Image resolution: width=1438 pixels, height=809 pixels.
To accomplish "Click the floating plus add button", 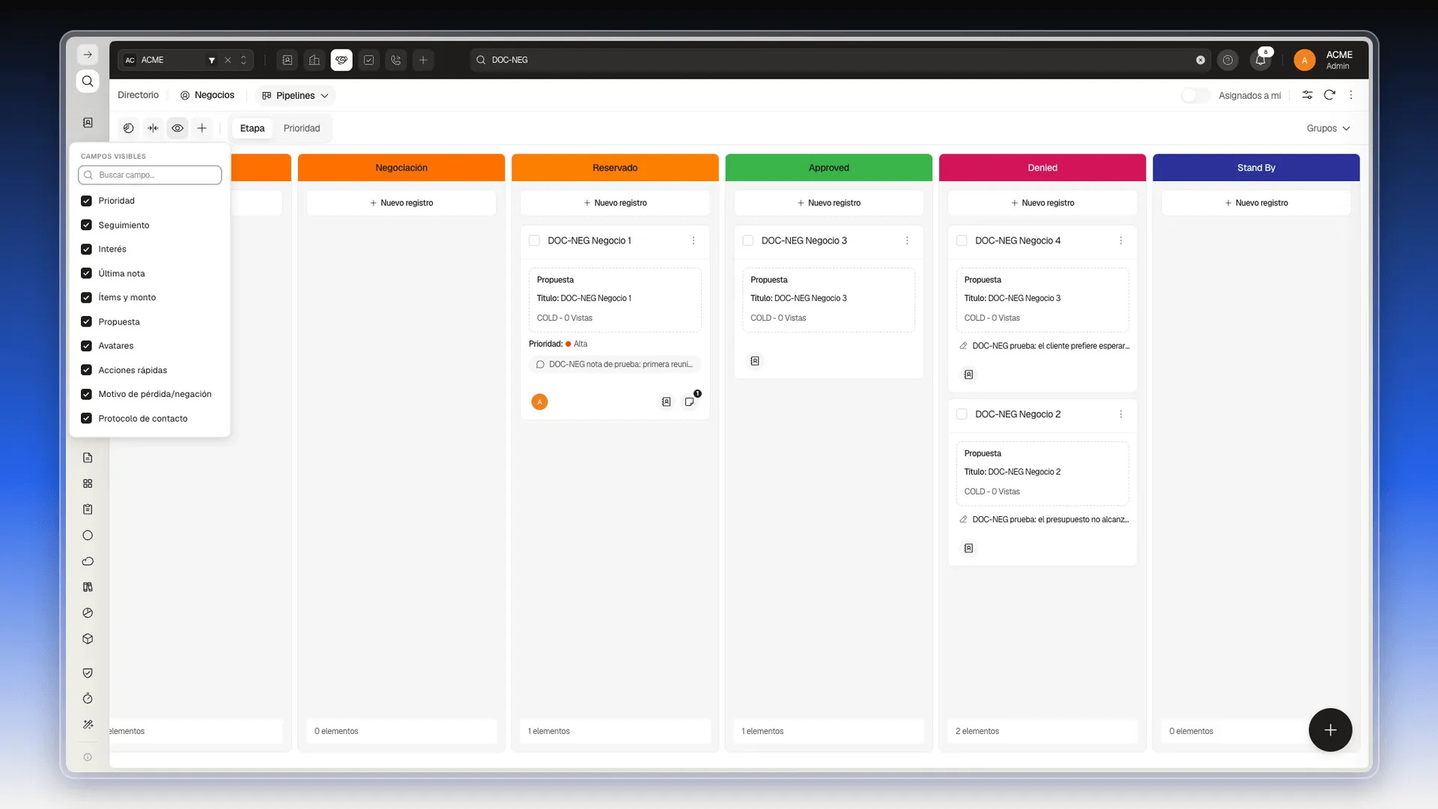I will click(1330, 730).
